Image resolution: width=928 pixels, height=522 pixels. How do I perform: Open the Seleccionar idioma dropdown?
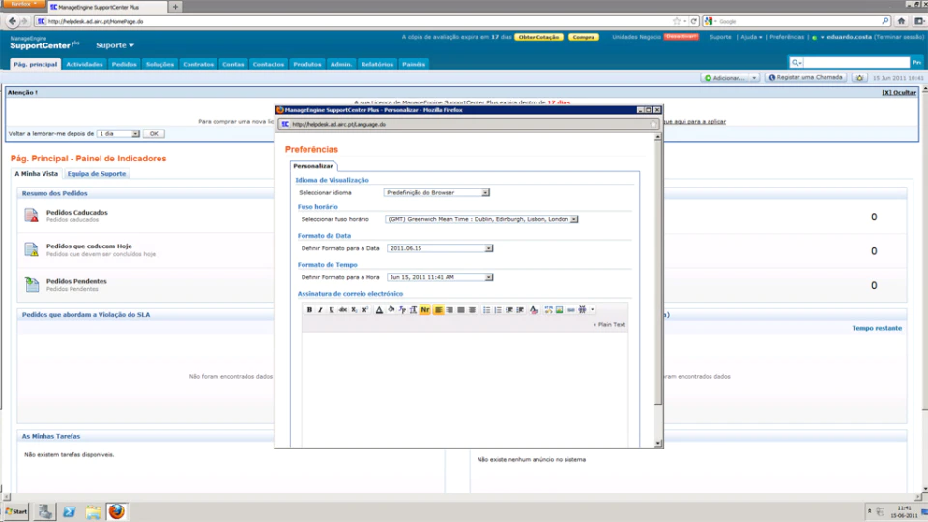point(437,193)
